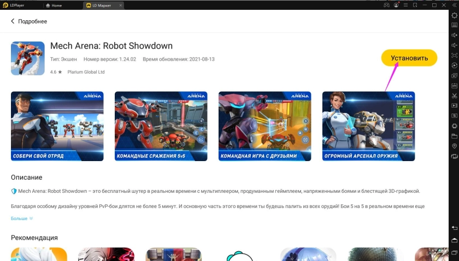The image size is (459, 261).
Task: Expand description with Больше link
Action: pos(22,218)
